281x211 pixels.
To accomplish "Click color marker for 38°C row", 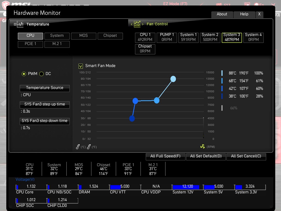I will (x=222, y=96).
